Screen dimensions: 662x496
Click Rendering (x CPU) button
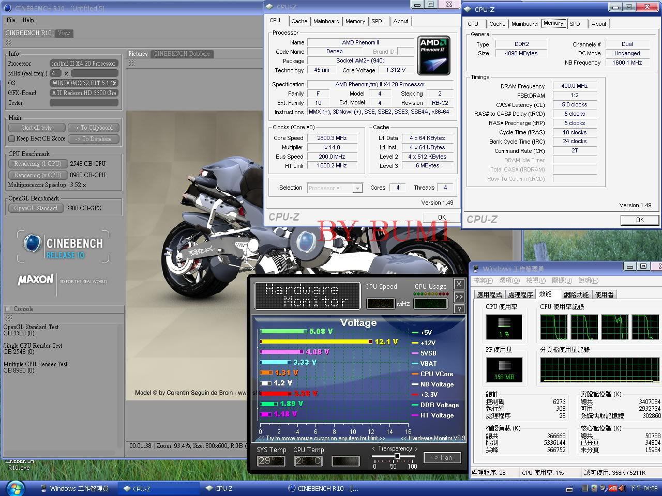tap(38, 175)
